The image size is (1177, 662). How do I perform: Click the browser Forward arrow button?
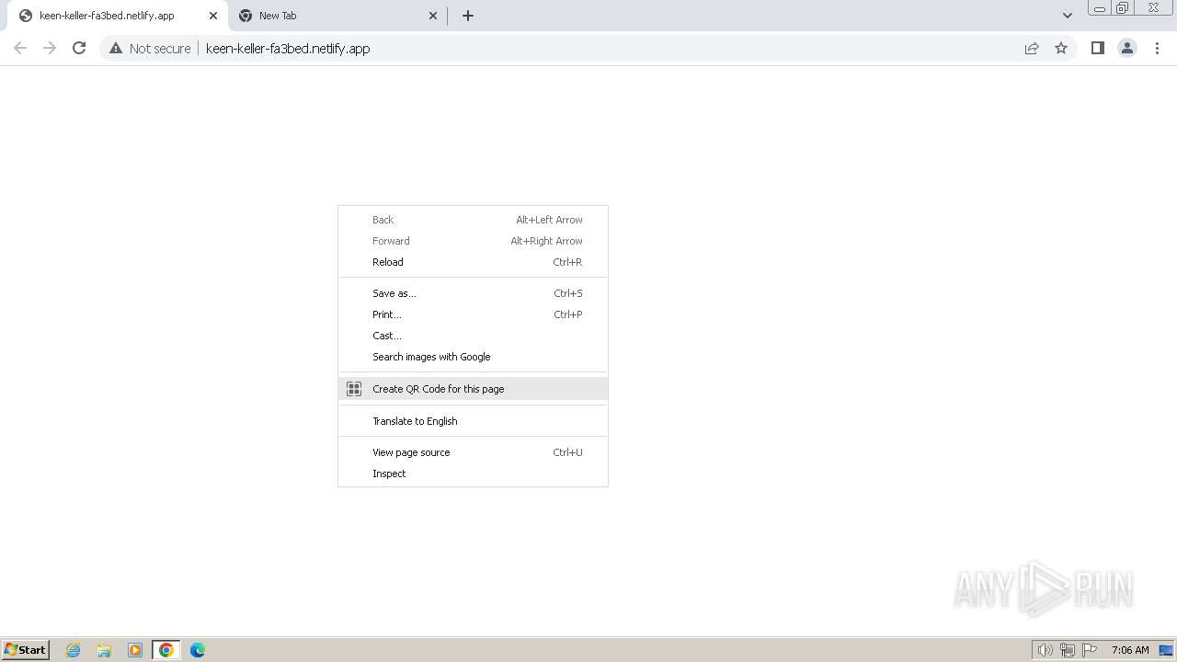pyautogui.click(x=50, y=48)
